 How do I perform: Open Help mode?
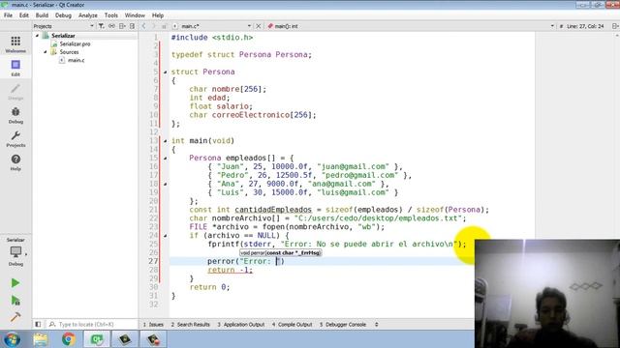(x=15, y=162)
